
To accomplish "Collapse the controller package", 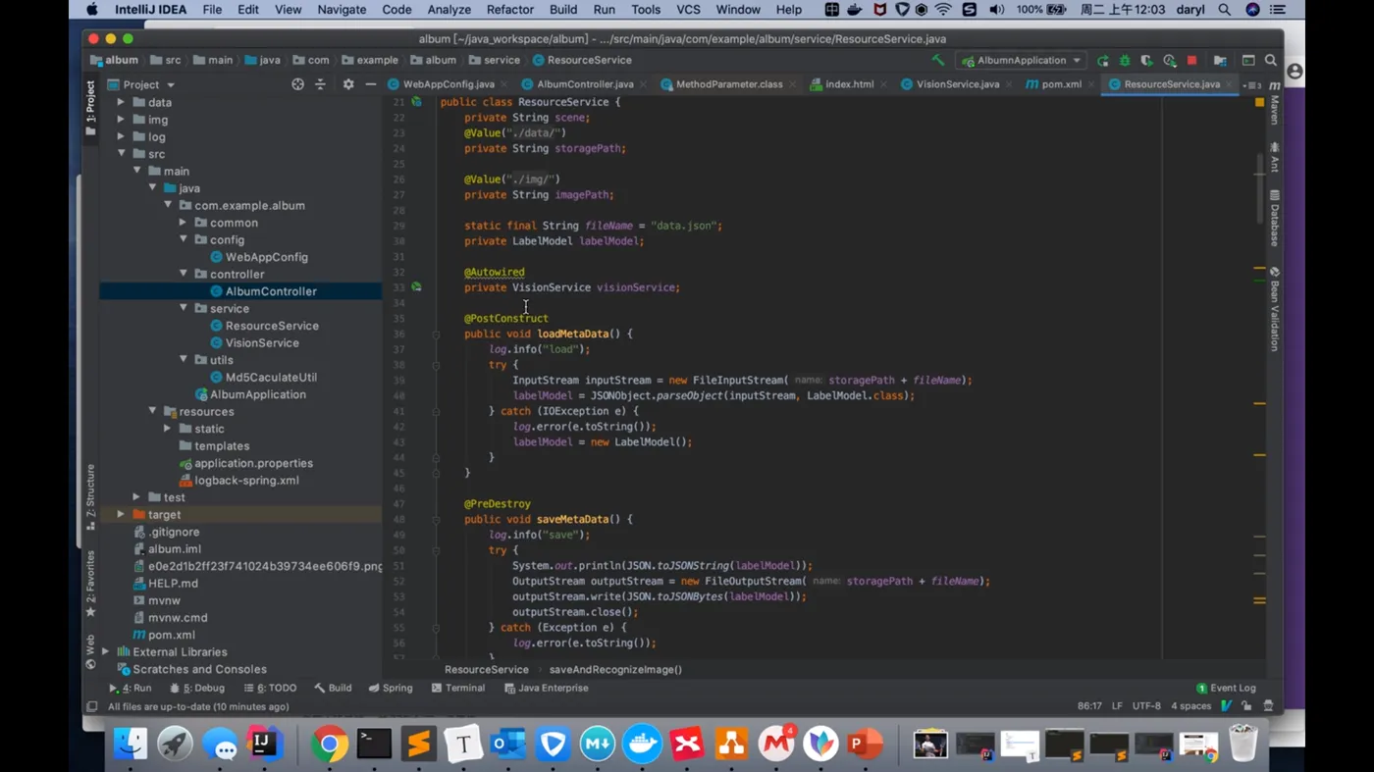I will pos(183,274).
